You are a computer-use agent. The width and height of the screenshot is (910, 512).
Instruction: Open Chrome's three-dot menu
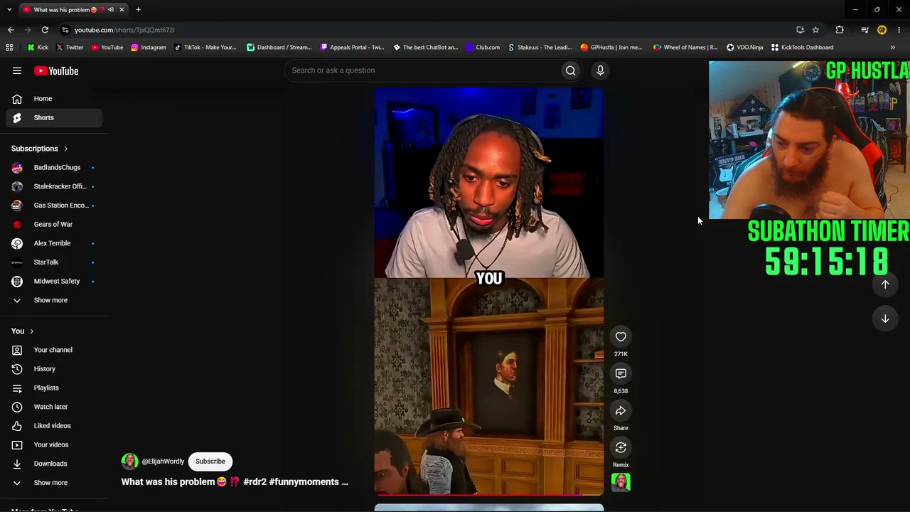pyautogui.click(x=899, y=30)
